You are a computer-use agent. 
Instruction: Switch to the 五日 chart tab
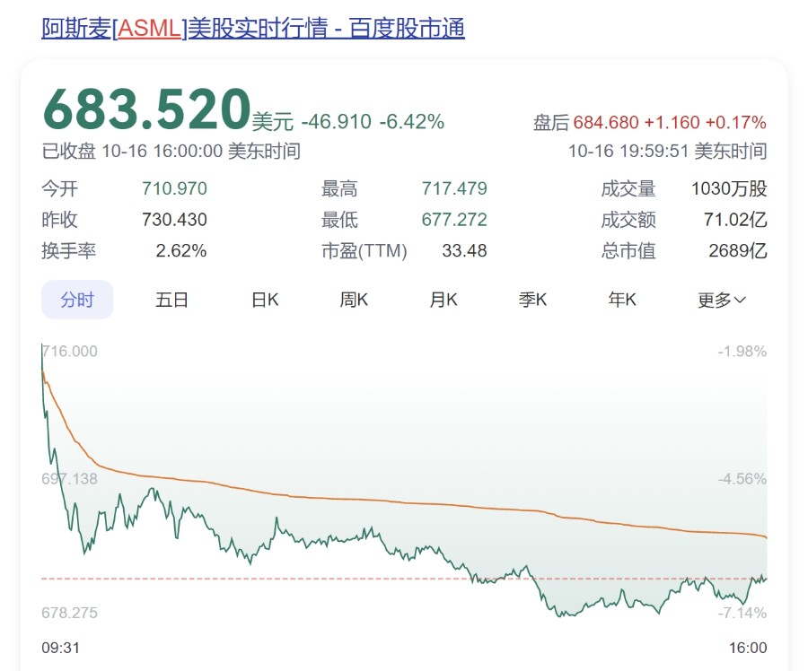coord(171,300)
